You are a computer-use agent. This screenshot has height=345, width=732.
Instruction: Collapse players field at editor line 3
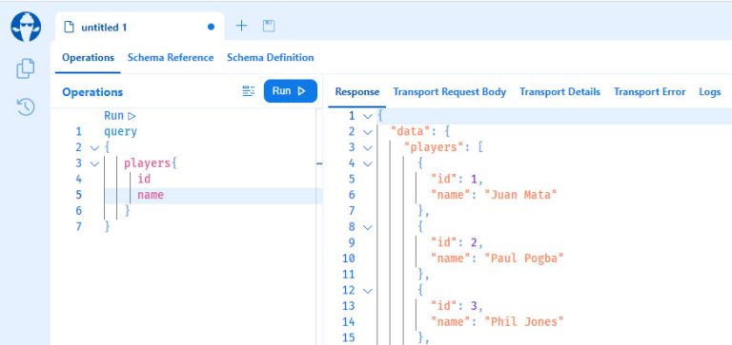94,163
